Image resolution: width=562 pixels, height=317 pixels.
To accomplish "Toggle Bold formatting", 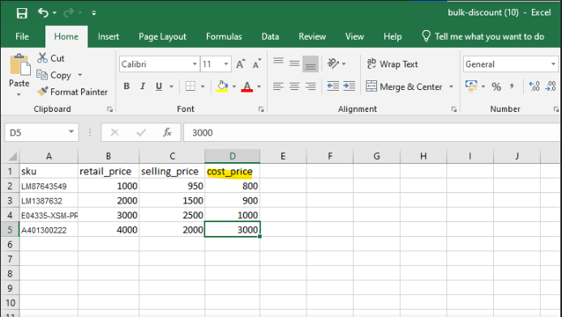I will [127, 86].
